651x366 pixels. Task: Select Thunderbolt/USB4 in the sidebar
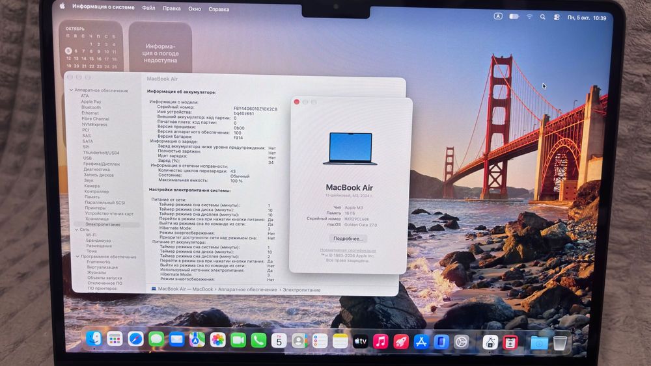tap(101, 153)
